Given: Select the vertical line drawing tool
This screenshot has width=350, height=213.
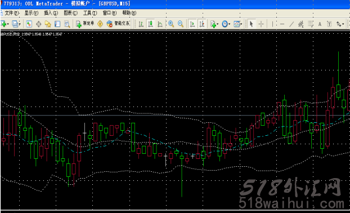Looking at the screenshot, I should pos(272,24).
